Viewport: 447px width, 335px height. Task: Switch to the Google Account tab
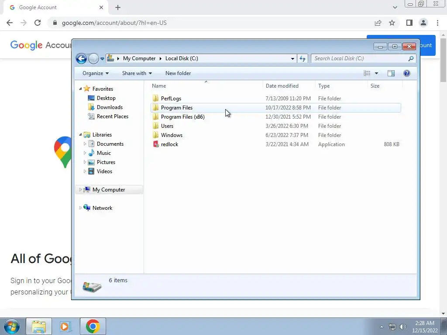pyautogui.click(x=55, y=8)
